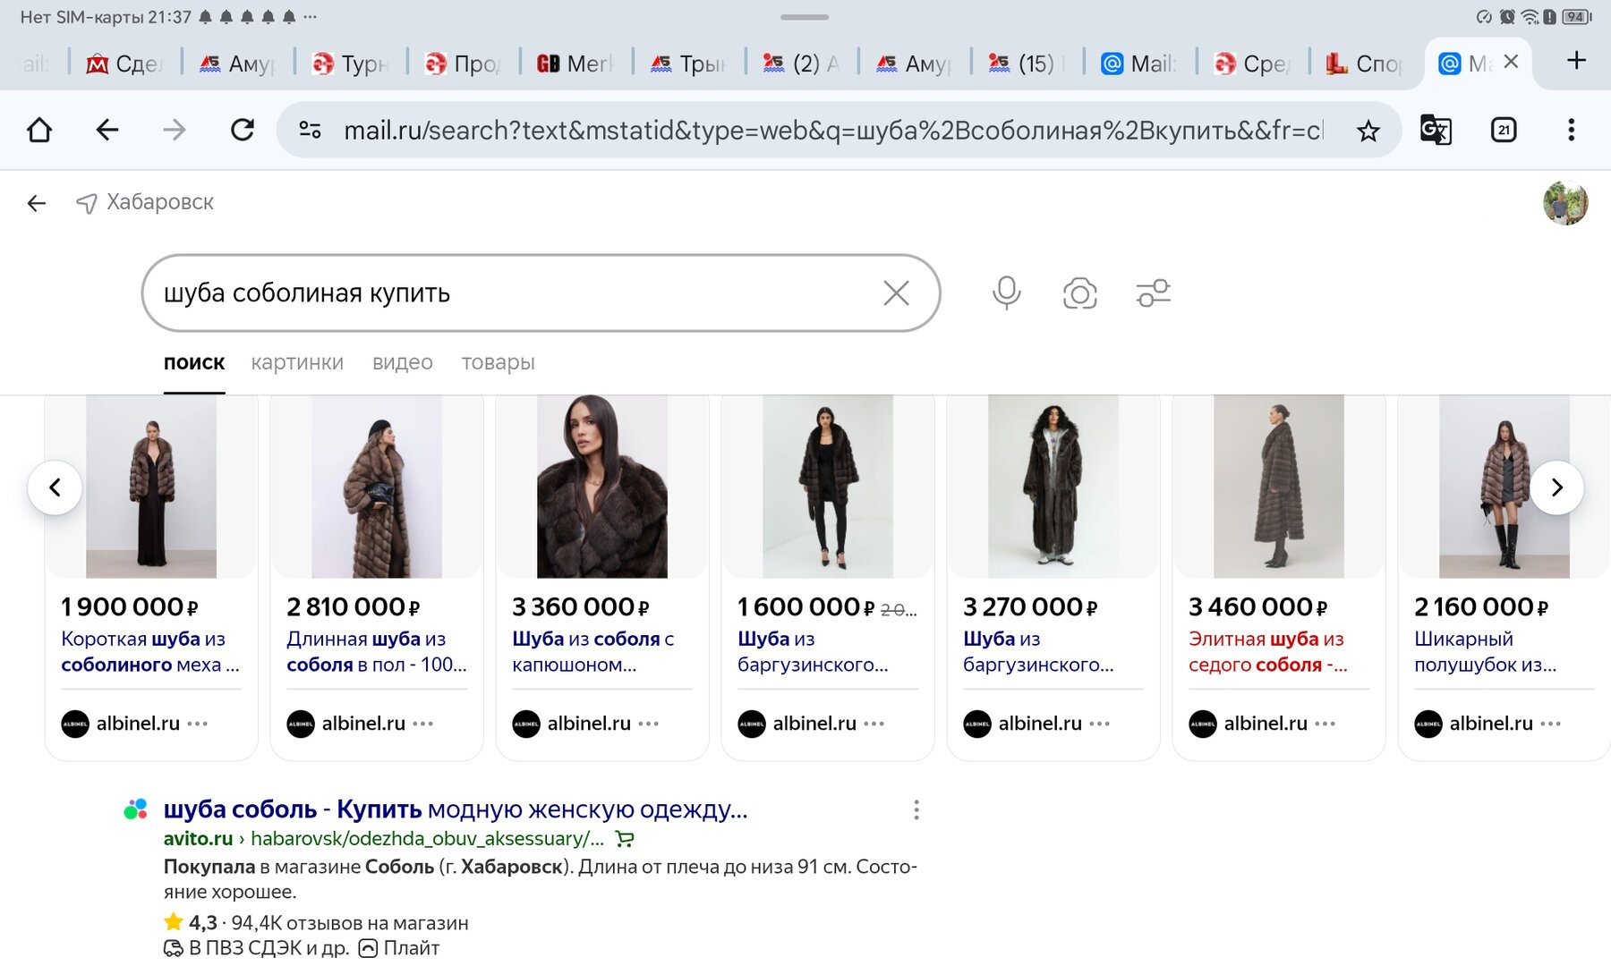Click the voice search microphone icon
Image resolution: width=1611 pixels, height=966 pixels.
1006,293
